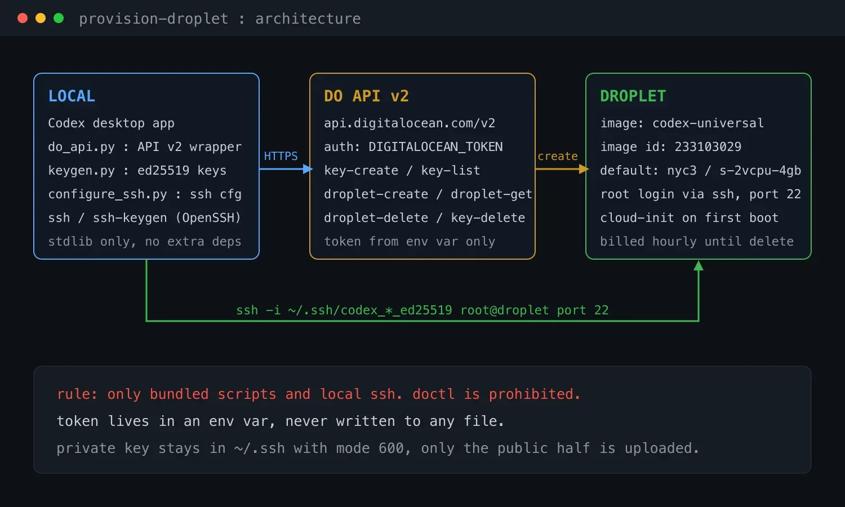The height and width of the screenshot is (507, 845).
Task: Select the 'DO API v2' heading
Action: 366,96
